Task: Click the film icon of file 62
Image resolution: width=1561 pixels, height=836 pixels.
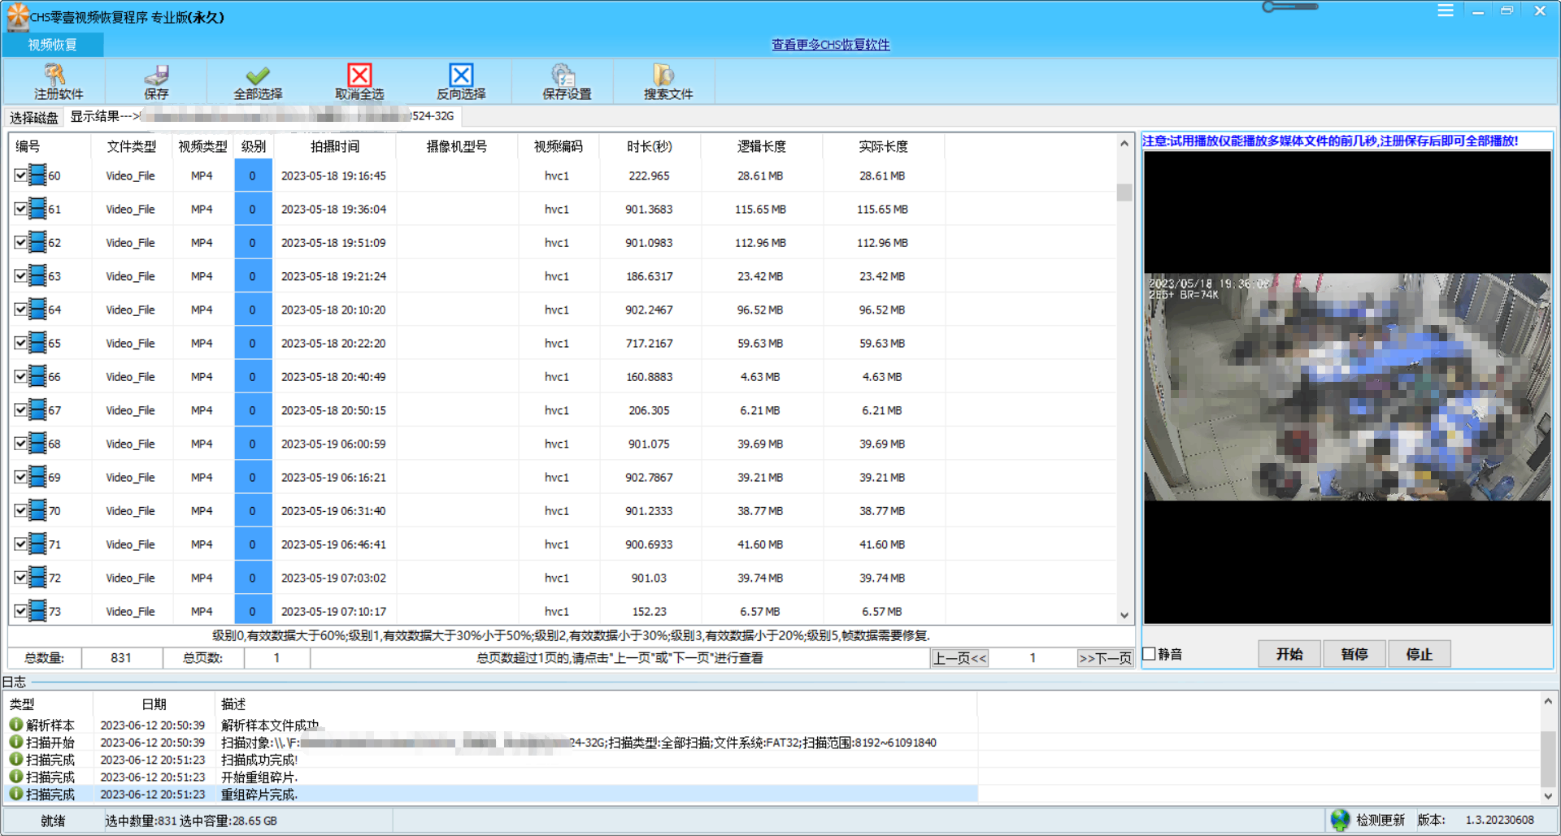Action: pyautogui.click(x=37, y=241)
